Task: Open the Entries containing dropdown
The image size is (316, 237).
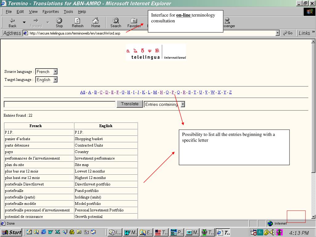Action: point(164,104)
